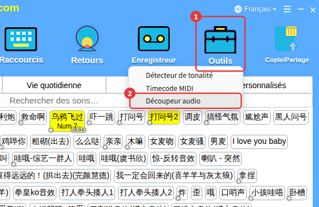Screen dimensions: 319x207
Task: Play the highlighted 打问号2 sound
Action: pyautogui.click(x=164, y=117)
